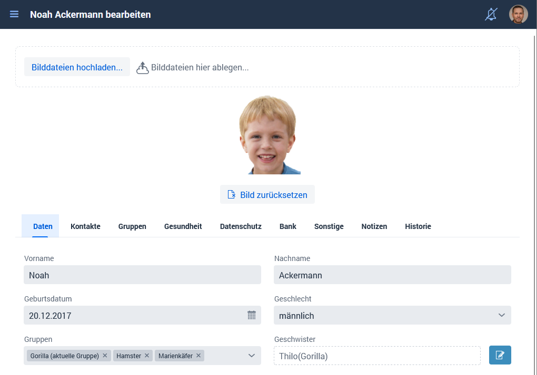537x375 pixels.
Task: Open the Gruppen tab
Action: pyautogui.click(x=132, y=226)
